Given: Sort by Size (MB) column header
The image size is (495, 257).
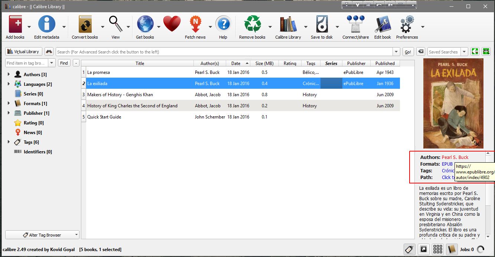Looking at the screenshot, I should click(264, 63).
